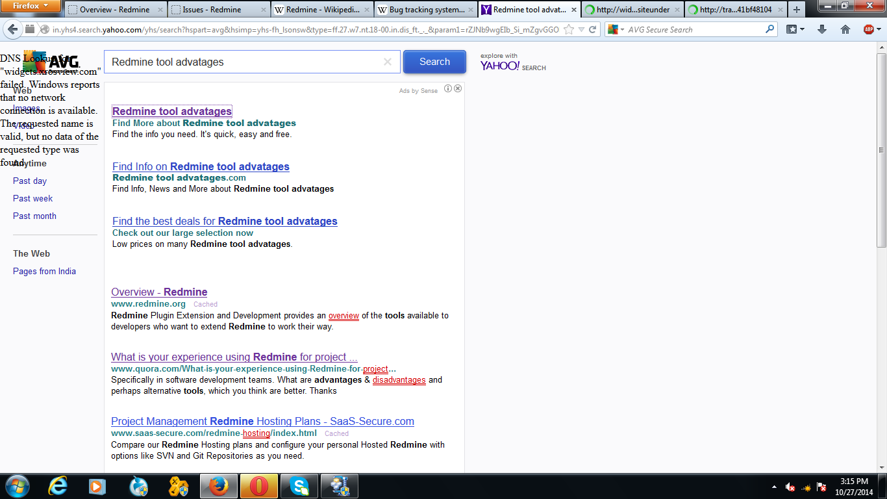Image resolution: width=887 pixels, height=499 pixels.
Task: Switch to the Overview - Redmine tab
Action: click(x=114, y=10)
